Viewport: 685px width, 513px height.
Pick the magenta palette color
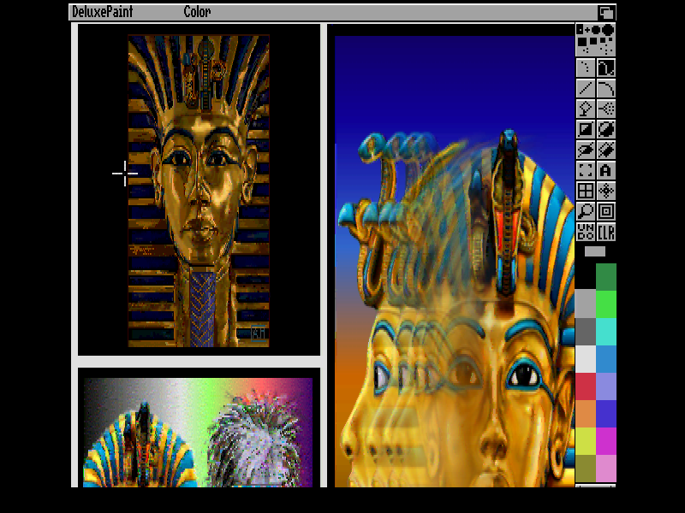(606, 441)
